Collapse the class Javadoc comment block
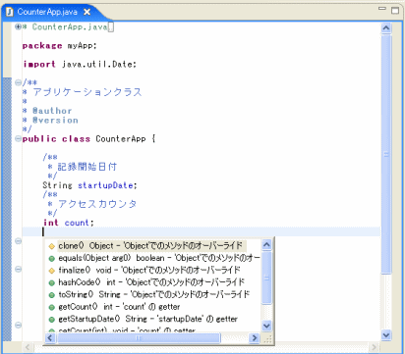 (18, 82)
